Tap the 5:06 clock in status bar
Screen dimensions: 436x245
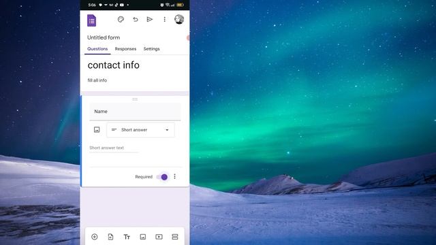tap(92, 5)
